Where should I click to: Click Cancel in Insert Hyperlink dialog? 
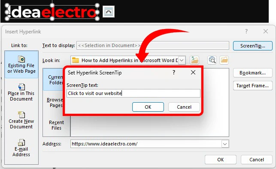(x=257, y=160)
